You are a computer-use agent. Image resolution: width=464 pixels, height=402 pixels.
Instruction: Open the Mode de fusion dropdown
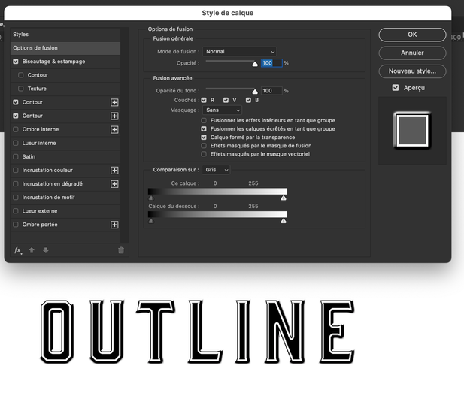coord(239,51)
